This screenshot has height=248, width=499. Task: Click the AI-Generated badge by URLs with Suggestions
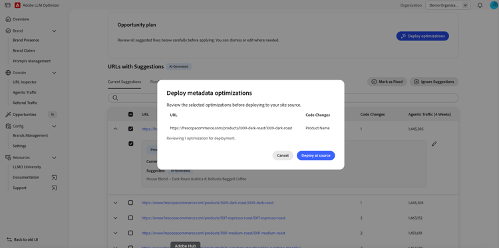tap(178, 66)
